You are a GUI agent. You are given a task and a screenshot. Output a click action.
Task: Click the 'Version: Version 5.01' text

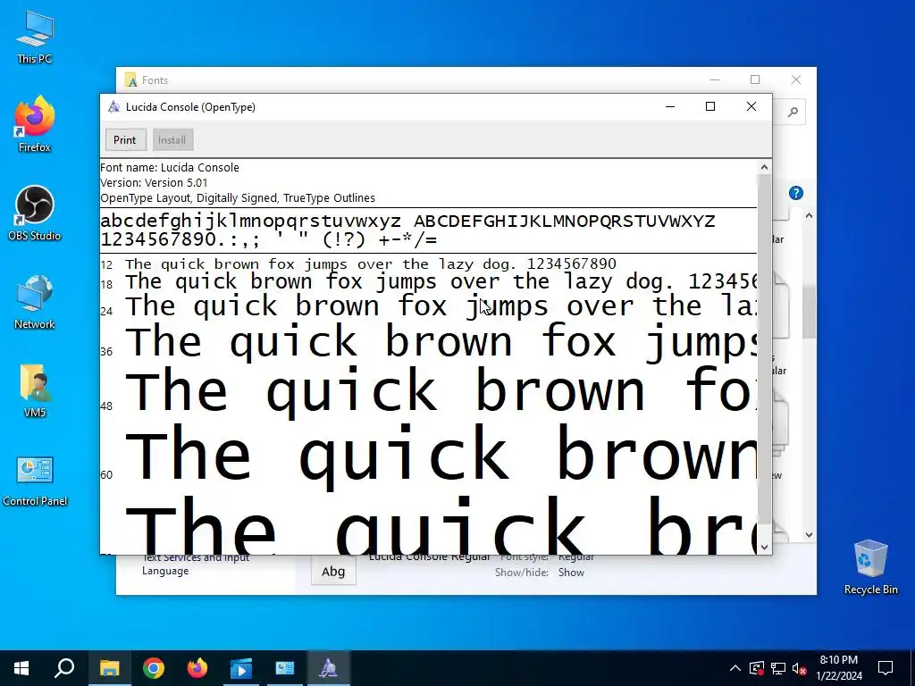[x=154, y=182]
